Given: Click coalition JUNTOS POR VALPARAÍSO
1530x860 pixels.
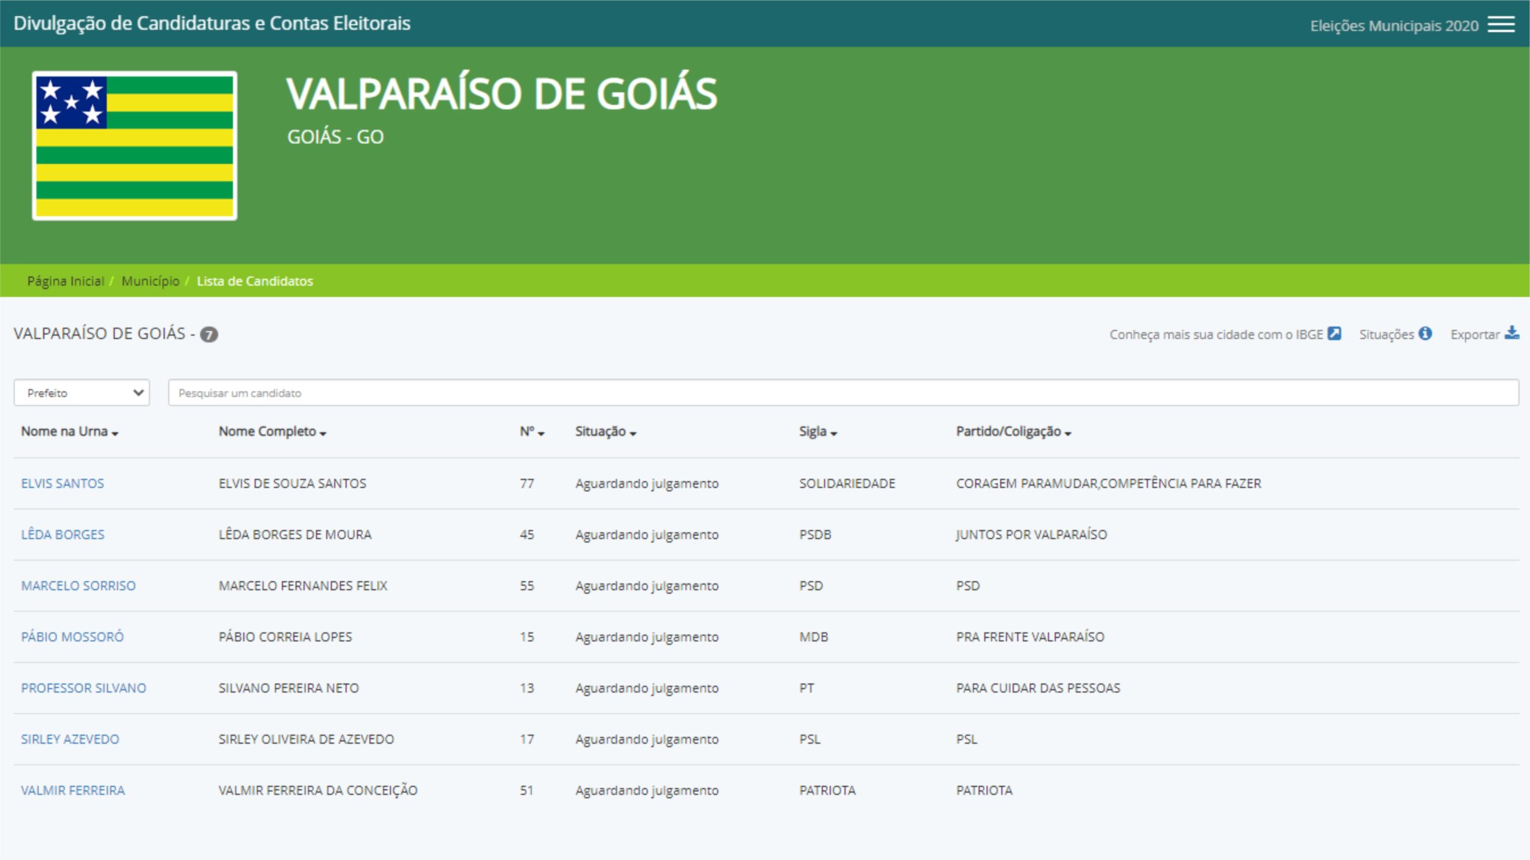Looking at the screenshot, I should coord(1032,534).
